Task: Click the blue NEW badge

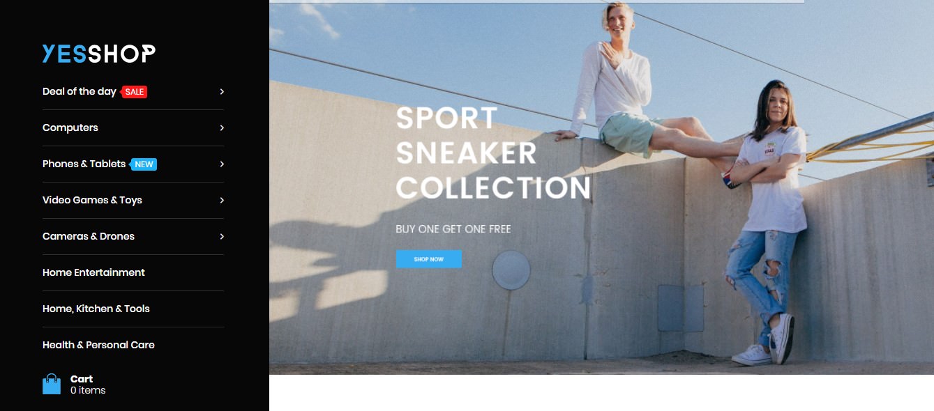Action: (144, 164)
